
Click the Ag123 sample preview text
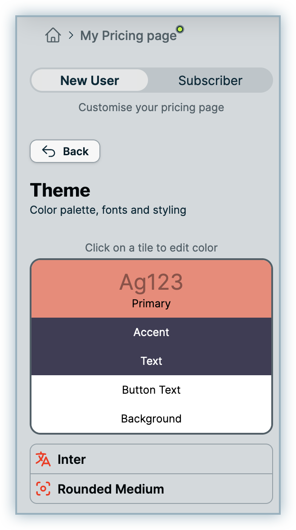pos(151,283)
